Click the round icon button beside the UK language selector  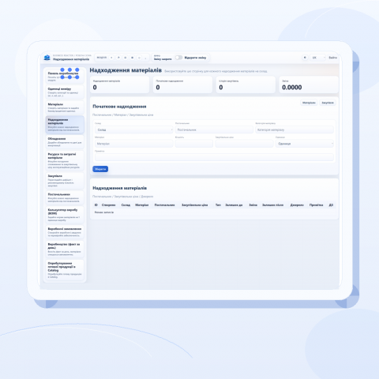pyautogui.click(x=305, y=58)
